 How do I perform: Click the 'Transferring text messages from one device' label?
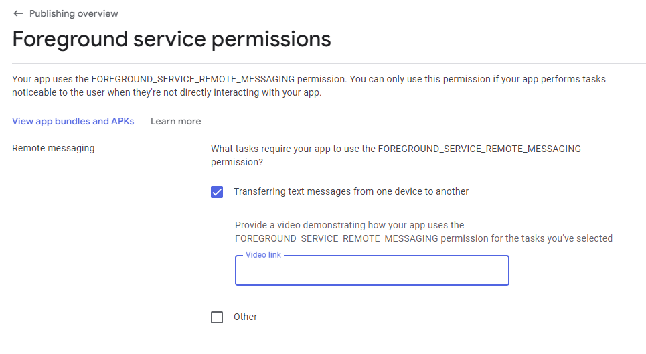[351, 191]
